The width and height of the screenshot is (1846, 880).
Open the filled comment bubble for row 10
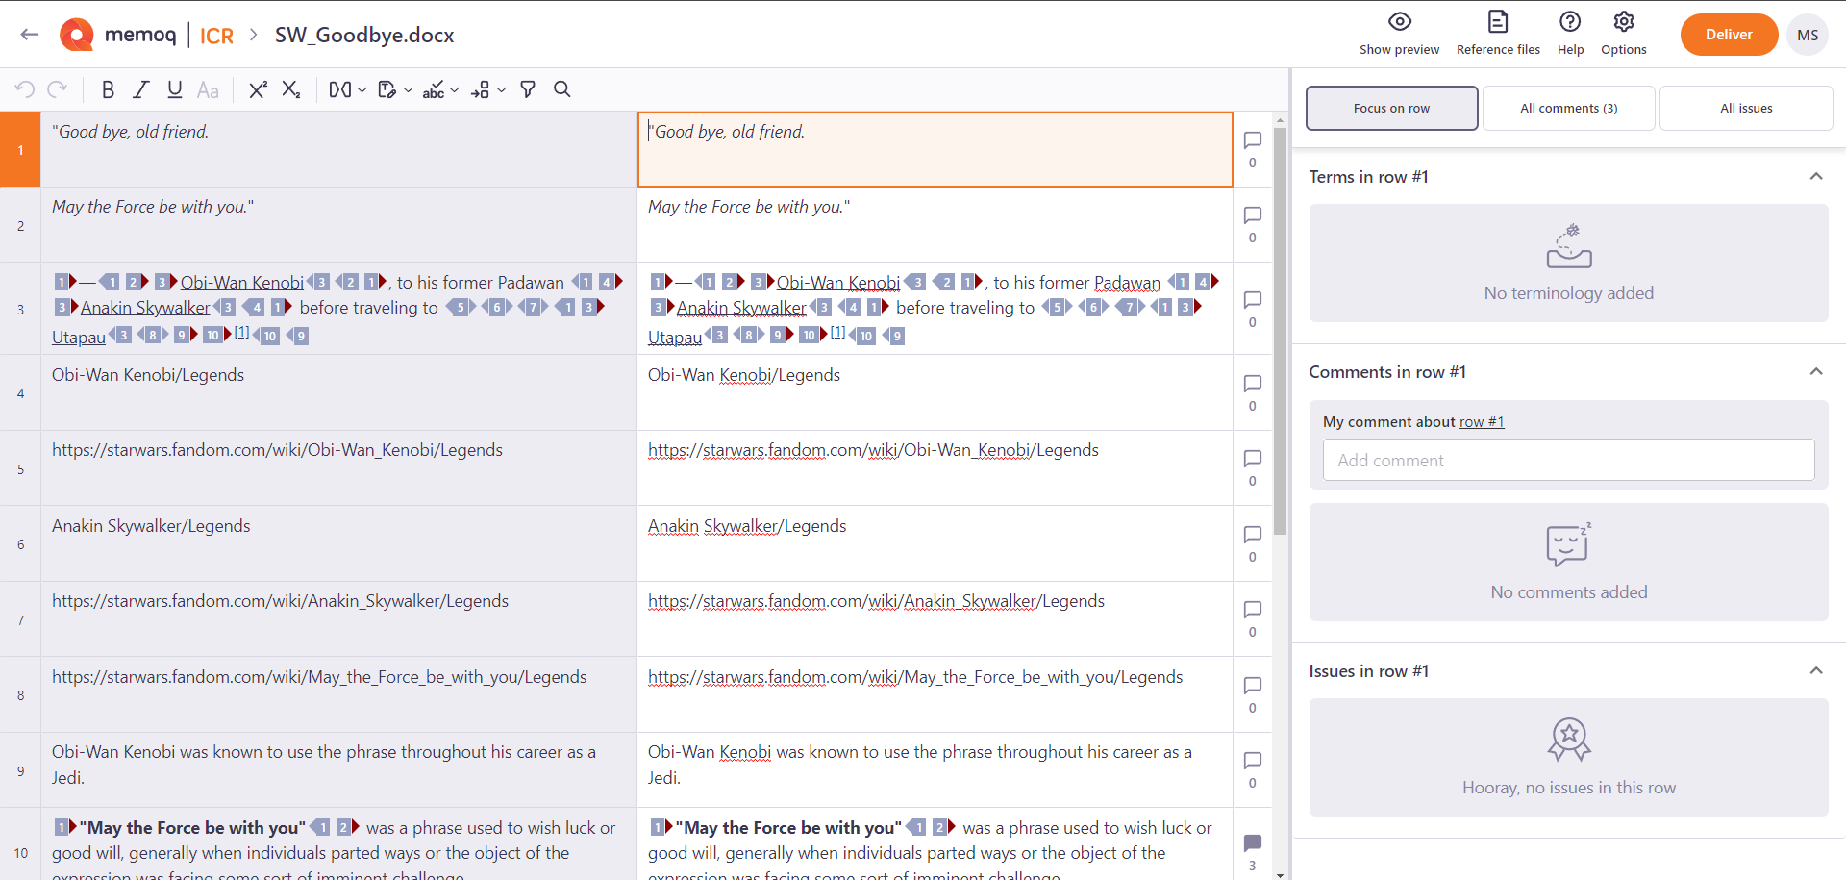pyautogui.click(x=1253, y=843)
